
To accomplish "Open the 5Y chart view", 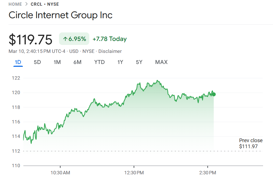I will tap(139, 62).
